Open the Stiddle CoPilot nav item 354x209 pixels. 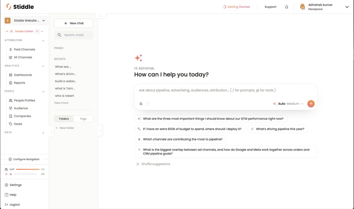click(x=25, y=31)
